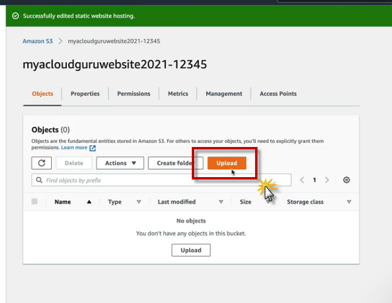Image resolution: width=392 pixels, height=303 pixels.
Task: Follow the Amazon S3 breadcrumb link
Action: (x=37, y=41)
